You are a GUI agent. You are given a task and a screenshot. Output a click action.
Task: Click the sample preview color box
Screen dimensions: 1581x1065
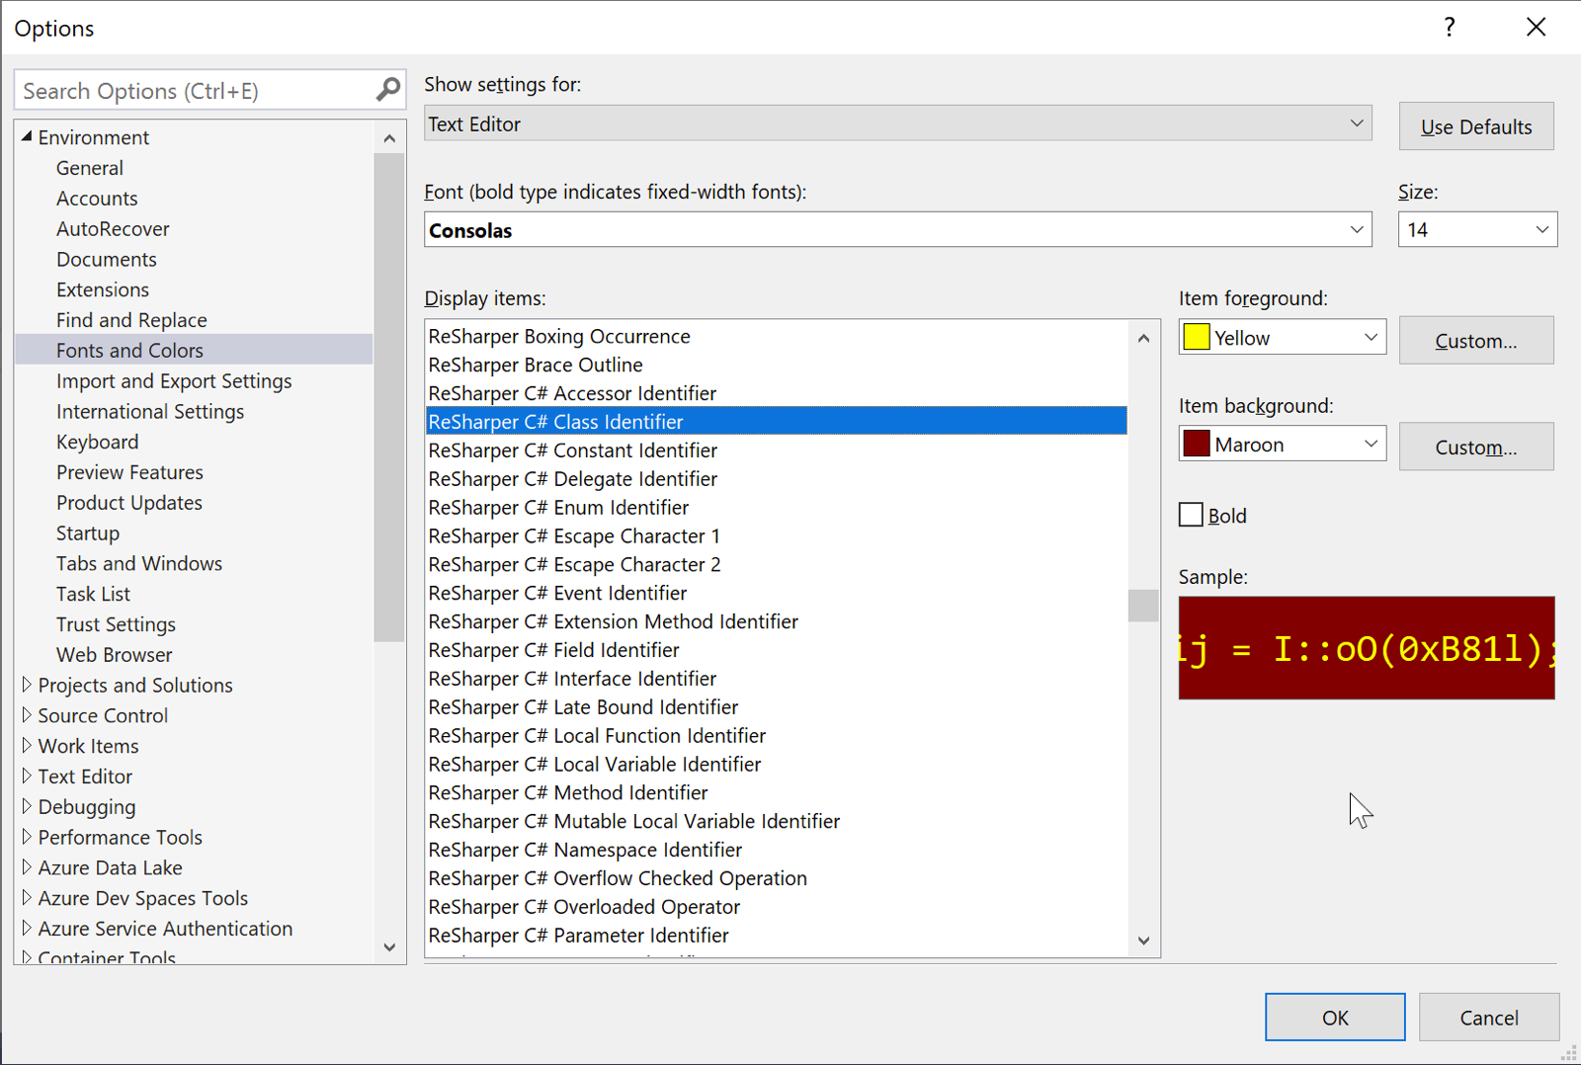click(x=1367, y=648)
